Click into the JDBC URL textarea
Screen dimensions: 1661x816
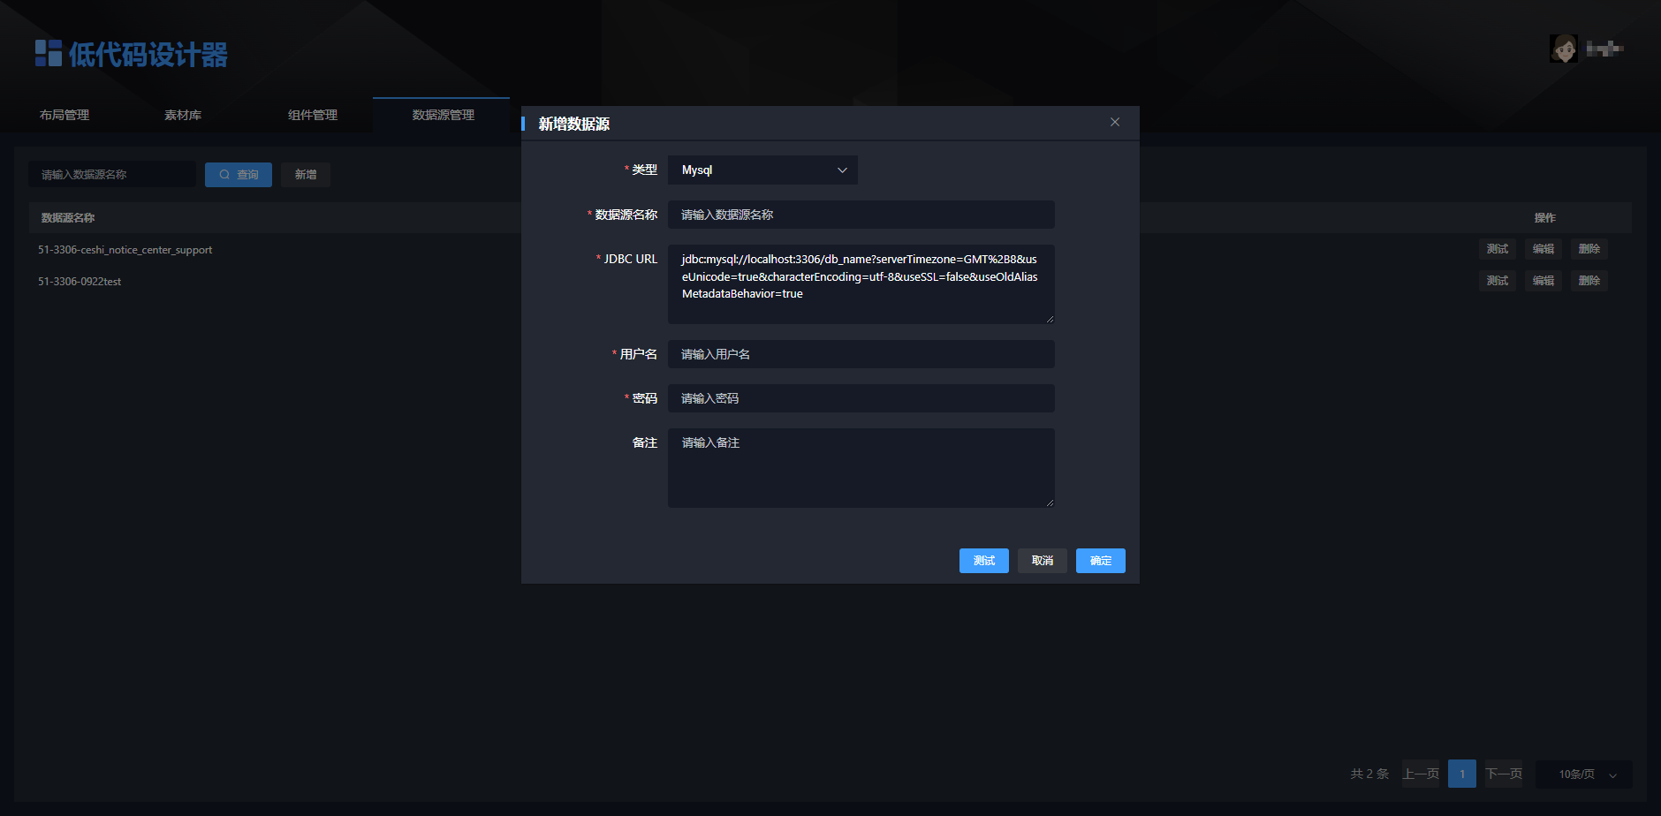click(861, 284)
